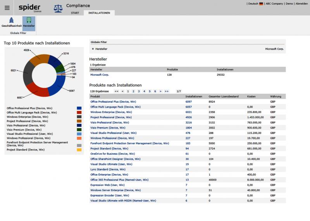
Task: Switch to the START tab
Action: point(75,13)
